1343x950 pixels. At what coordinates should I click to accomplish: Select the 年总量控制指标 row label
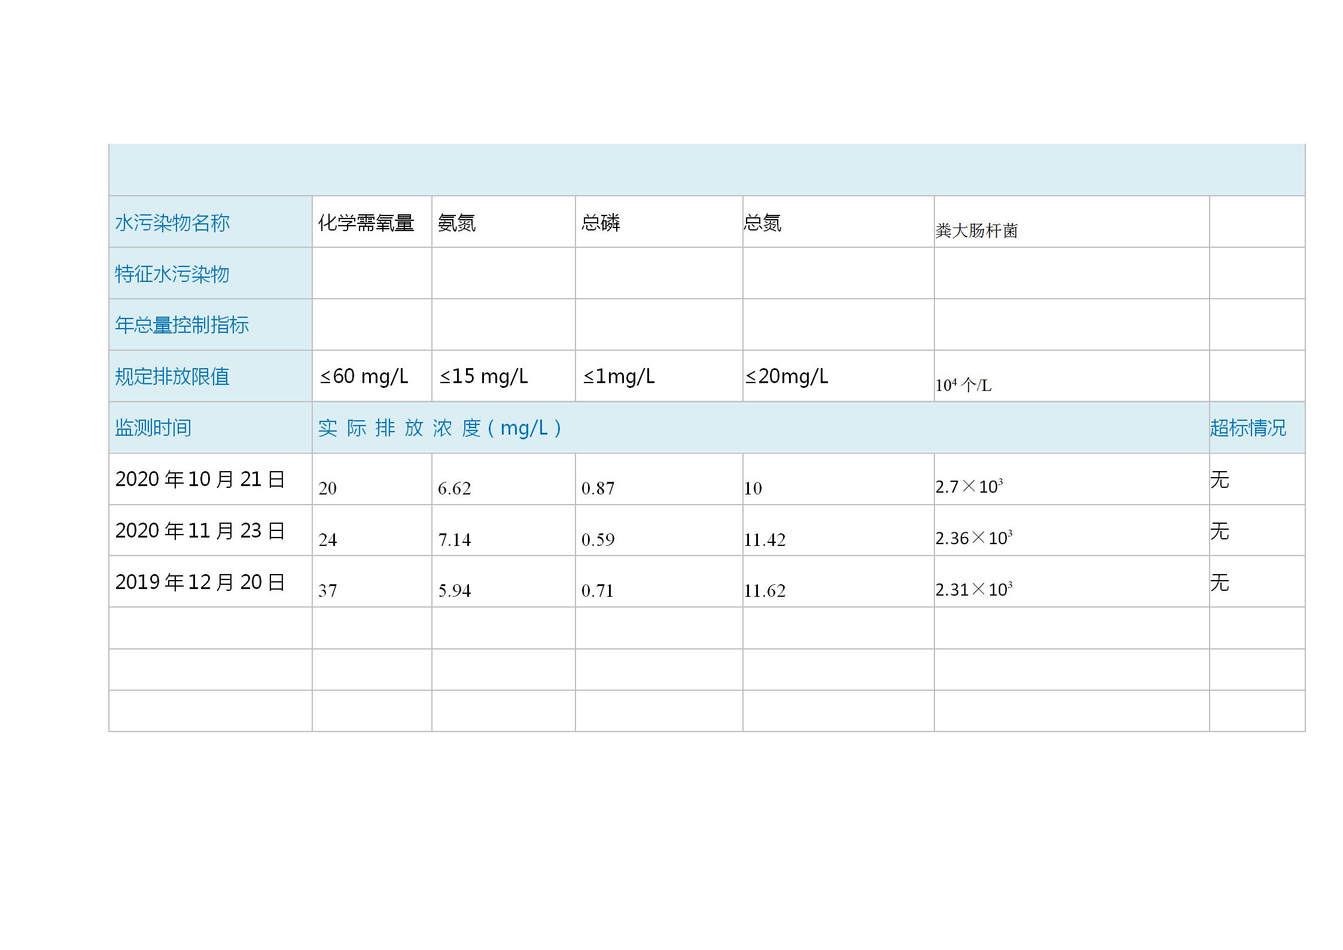pos(182,325)
